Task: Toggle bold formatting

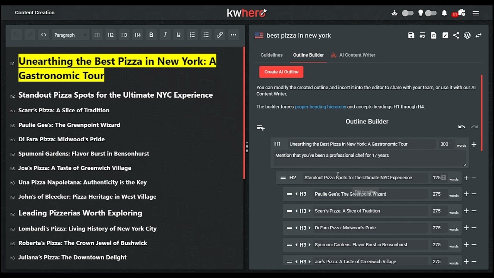Action: (151, 35)
